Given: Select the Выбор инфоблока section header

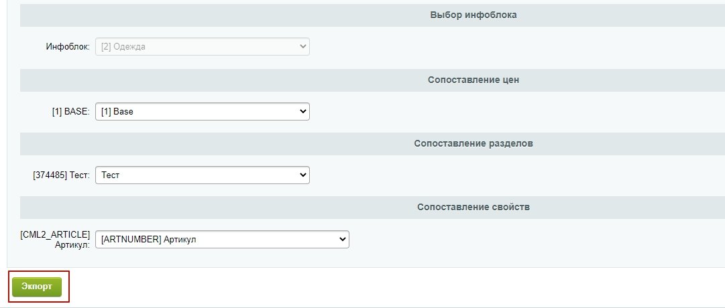Looking at the screenshot, I should point(473,15).
